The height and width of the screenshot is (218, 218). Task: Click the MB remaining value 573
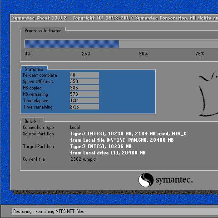click(84, 94)
